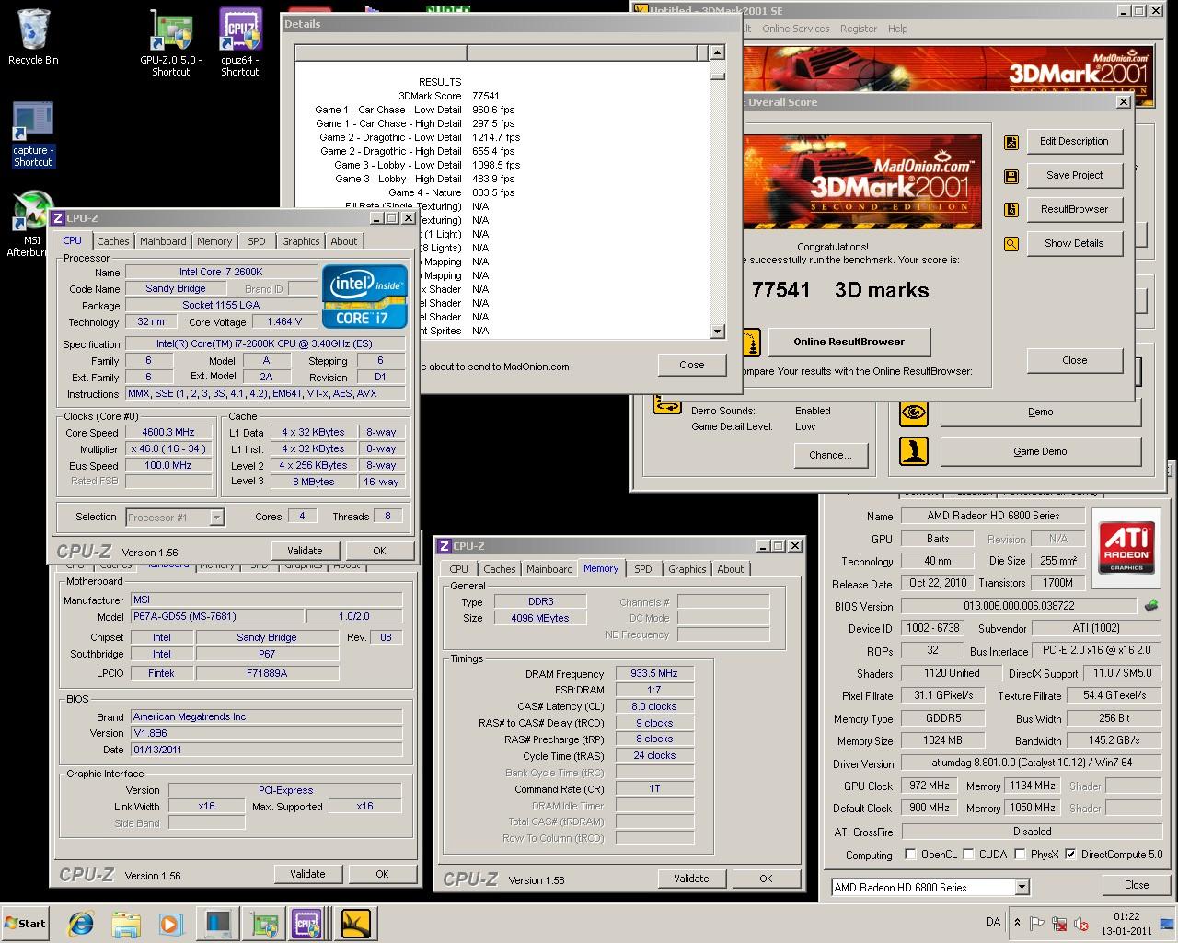The image size is (1178, 943).
Task: Click the Details list scroll-down arrow
Action: point(718,332)
